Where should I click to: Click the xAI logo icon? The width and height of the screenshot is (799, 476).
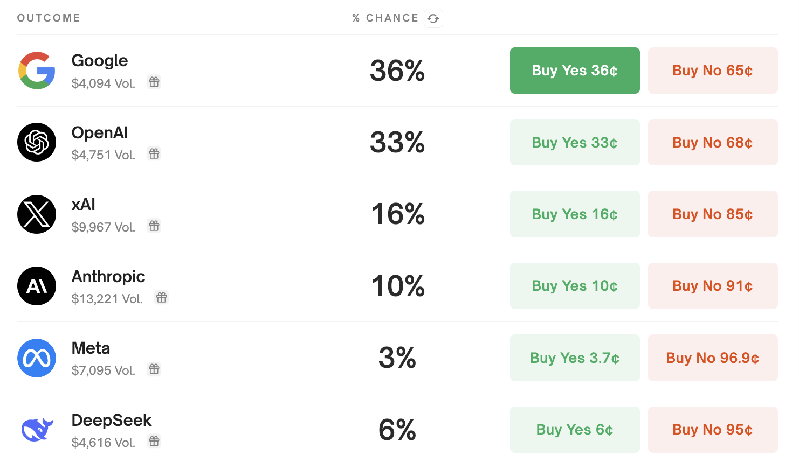click(x=37, y=214)
